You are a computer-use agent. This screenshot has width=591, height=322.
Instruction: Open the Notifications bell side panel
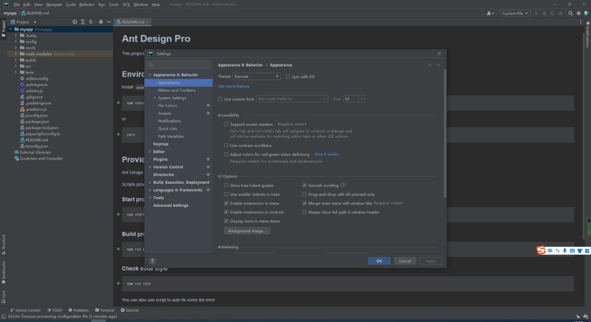588,34
